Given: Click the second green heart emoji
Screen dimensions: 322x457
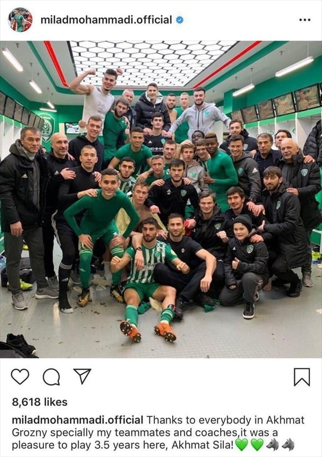Looking at the screenshot, I should click(x=257, y=445).
